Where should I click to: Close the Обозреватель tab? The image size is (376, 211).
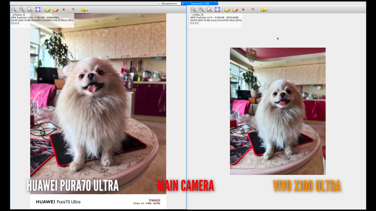click(x=159, y=3)
